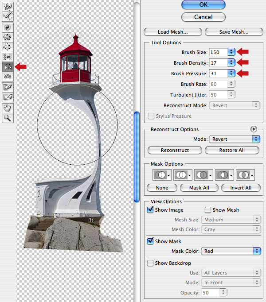Open the Use All Layers dropdown
This screenshot has width=266, height=302.
[x=231, y=273]
